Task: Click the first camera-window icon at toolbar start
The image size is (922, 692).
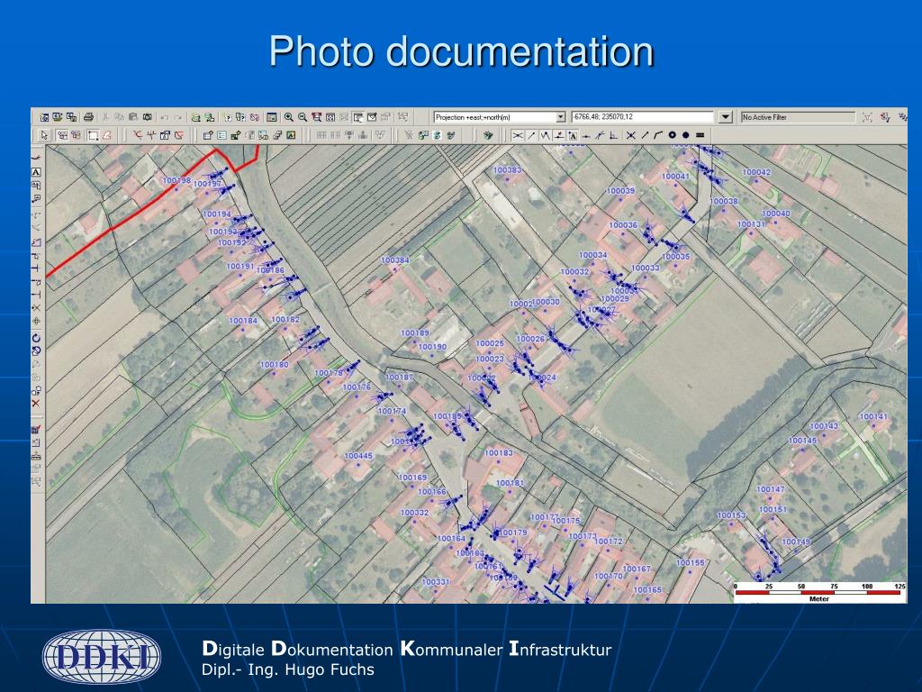Action: [44, 117]
